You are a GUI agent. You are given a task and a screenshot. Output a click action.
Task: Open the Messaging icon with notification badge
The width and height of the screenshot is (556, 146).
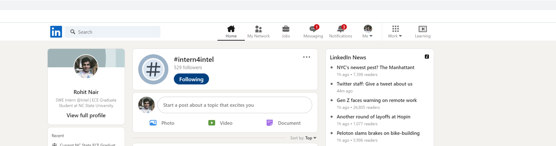coord(313,29)
